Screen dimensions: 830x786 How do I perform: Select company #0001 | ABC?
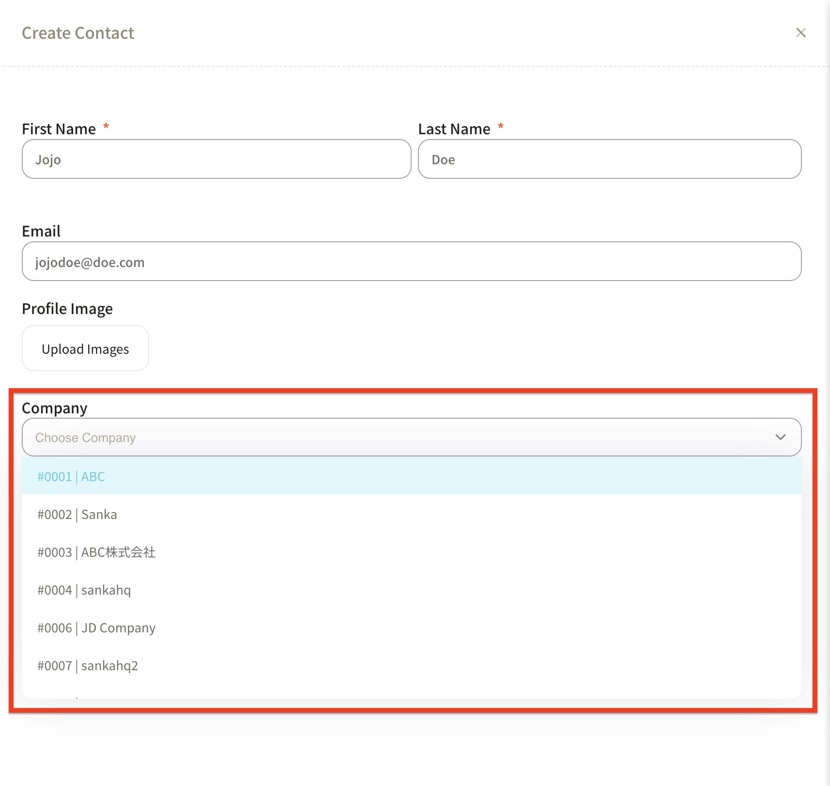coord(72,477)
